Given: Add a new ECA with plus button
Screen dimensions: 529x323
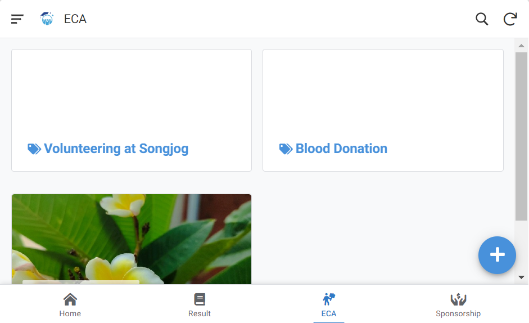Looking at the screenshot, I should (x=497, y=255).
